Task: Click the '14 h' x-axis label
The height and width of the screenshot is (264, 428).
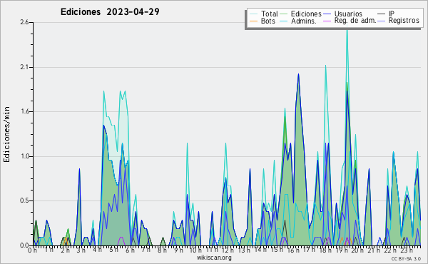Action: click(x=260, y=250)
